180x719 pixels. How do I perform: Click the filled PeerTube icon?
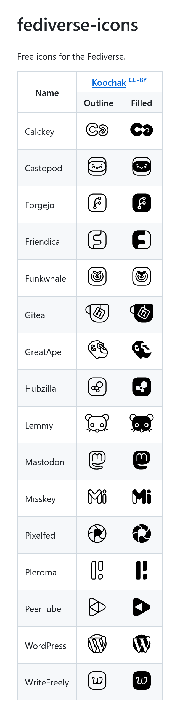pyautogui.click(x=142, y=607)
